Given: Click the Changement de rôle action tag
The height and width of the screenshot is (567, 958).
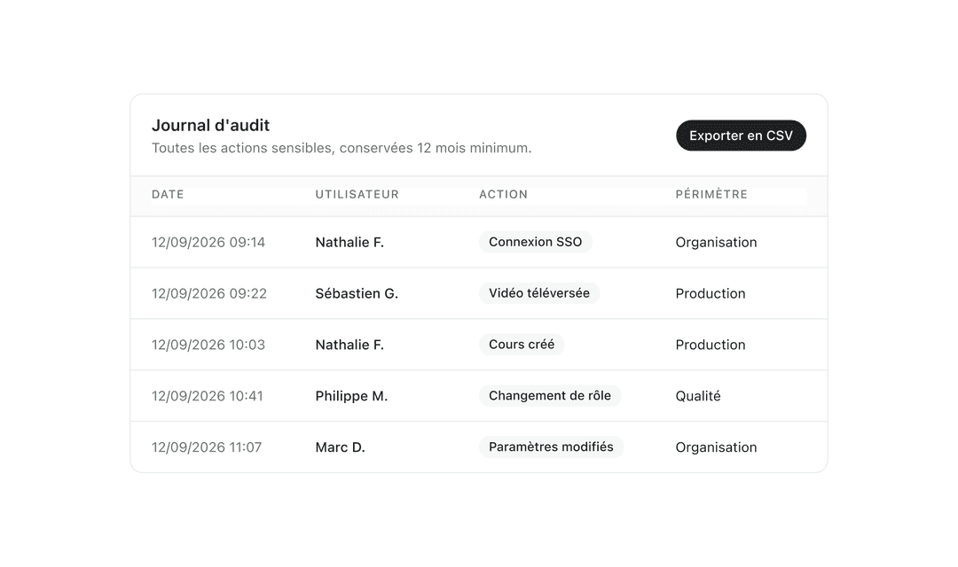Looking at the screenshot, I should pyautogui.click(x=550, y=395).
